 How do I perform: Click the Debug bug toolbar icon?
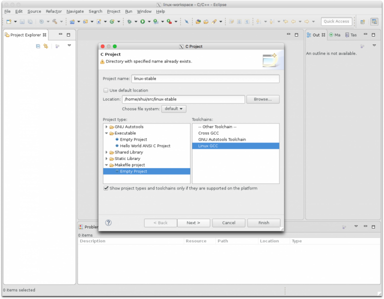[x=129, y=21]
